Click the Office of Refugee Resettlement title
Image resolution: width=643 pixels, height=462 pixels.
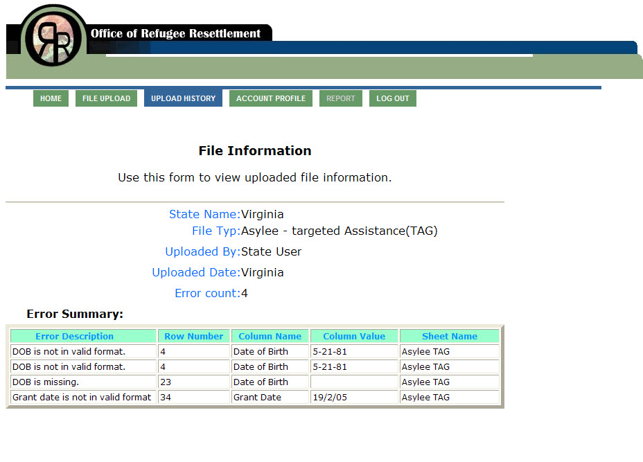(x=175, y=33)
